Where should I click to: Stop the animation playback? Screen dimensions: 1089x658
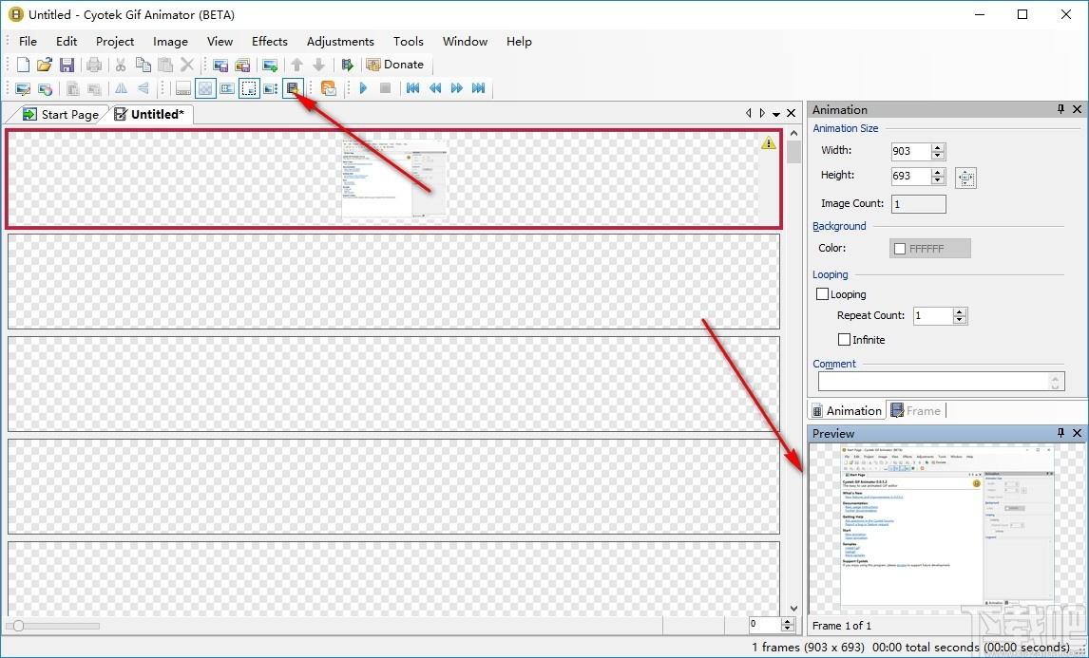coord(386,88)
